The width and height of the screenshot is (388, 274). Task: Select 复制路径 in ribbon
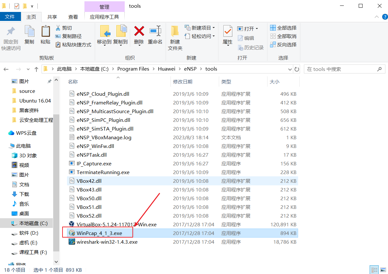[68, 36]
